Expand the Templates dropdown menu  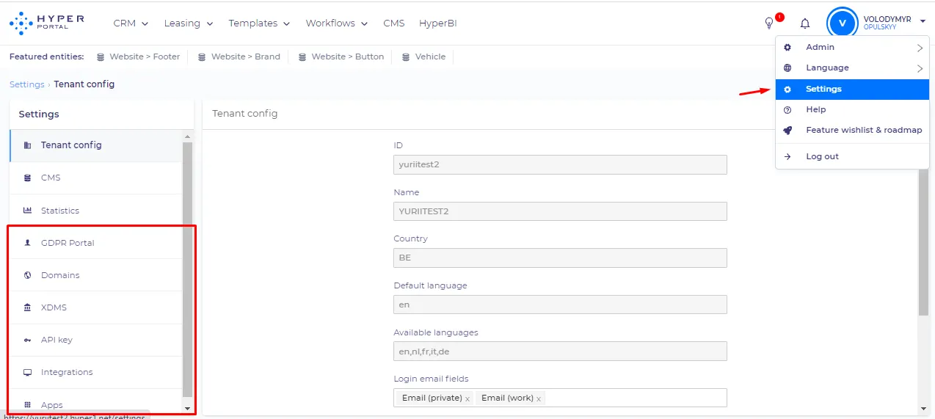[259, 23]
